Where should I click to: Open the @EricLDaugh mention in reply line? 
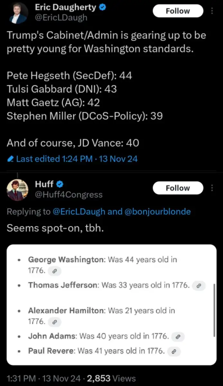[78, 211]
